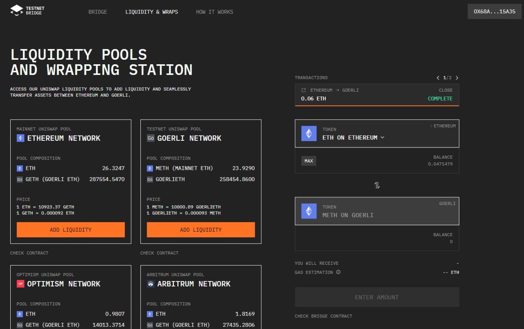524x329 pixels.
Task: Click the COMPLETE transaction status
Action: pos(440,99)
